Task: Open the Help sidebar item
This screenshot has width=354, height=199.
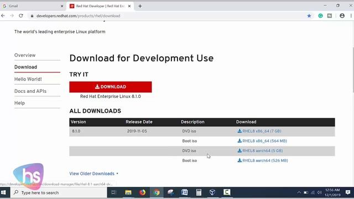Action: [19, 103]
